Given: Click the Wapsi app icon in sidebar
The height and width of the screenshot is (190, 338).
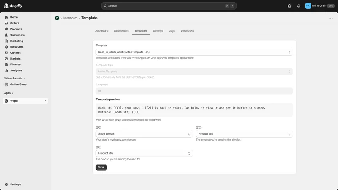Looking at the screenshot, I should [x=6, y=101].
